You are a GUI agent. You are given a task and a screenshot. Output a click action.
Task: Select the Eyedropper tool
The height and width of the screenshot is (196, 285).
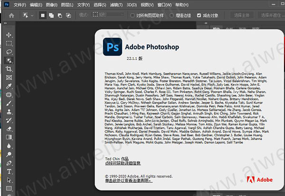click(9, 86)
